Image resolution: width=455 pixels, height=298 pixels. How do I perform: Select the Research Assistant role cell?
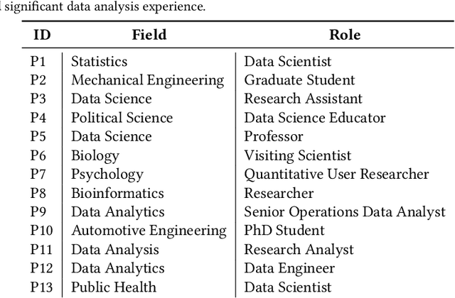303,99
